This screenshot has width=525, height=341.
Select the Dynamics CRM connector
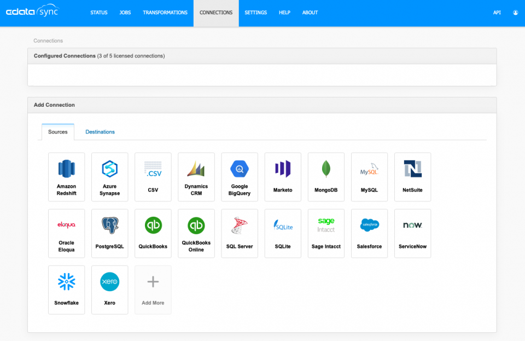[x=196, y=177]
